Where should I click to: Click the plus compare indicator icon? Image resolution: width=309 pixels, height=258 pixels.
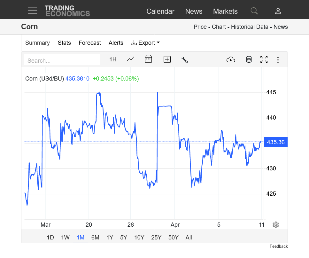coord(167,59)
